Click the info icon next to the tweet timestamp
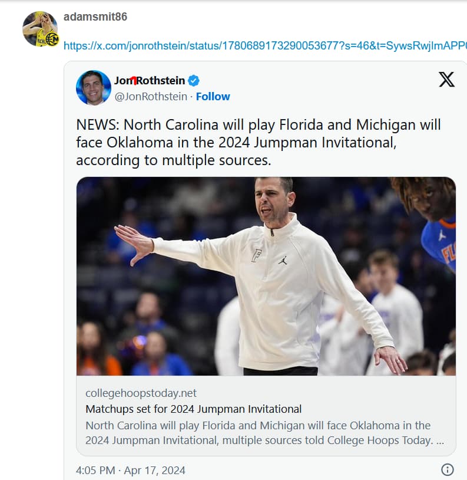 tap(447, 469)
